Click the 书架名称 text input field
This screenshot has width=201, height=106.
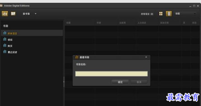coord(111,74)
